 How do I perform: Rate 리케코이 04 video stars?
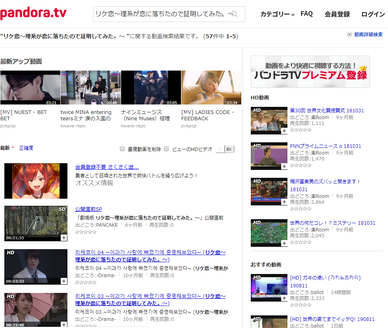(x=86, y=282)
